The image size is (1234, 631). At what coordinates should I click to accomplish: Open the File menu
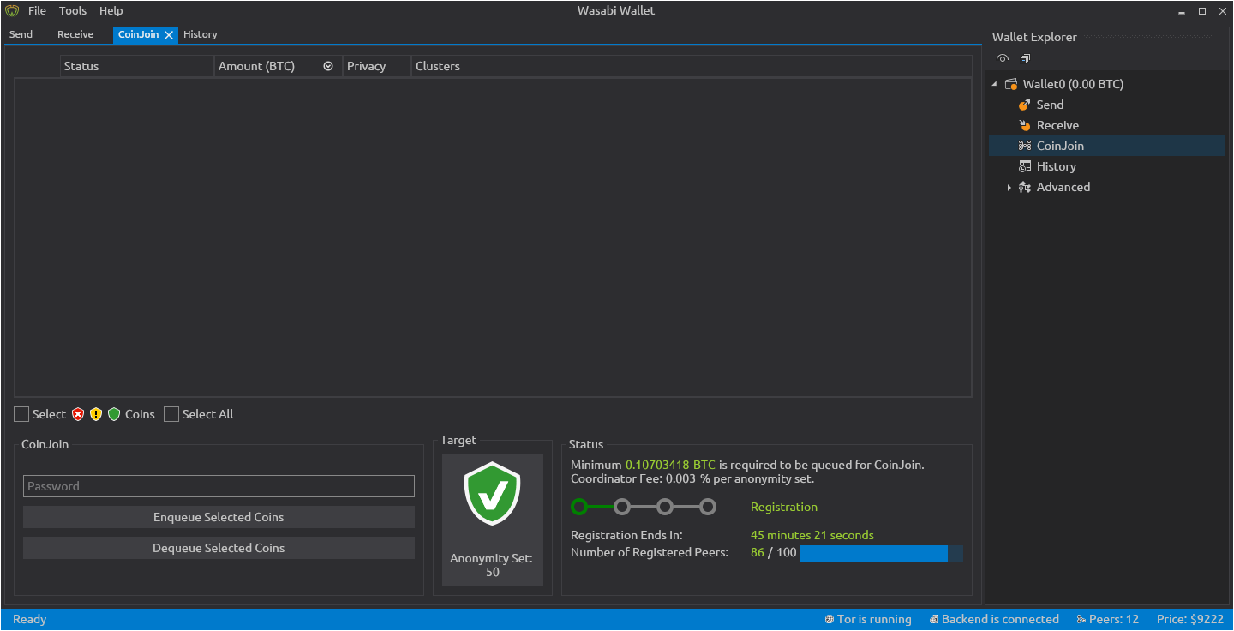tap(38, 11)
